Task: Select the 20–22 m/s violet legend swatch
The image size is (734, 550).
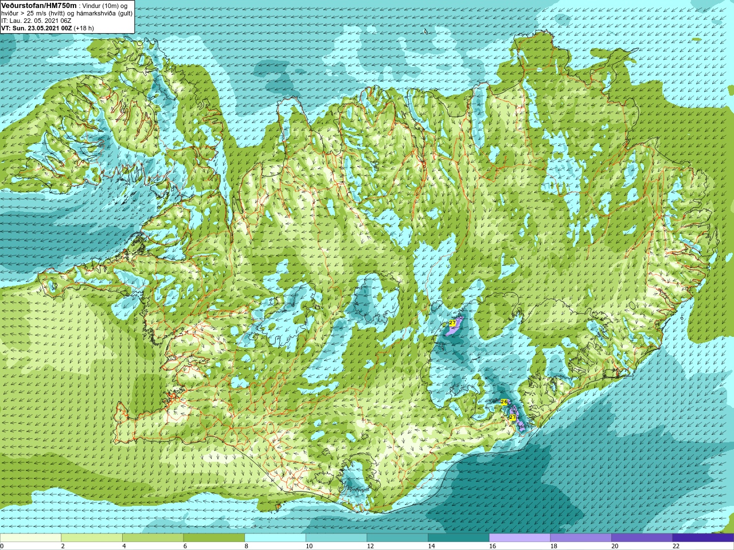Action: (x=642, y=538)
